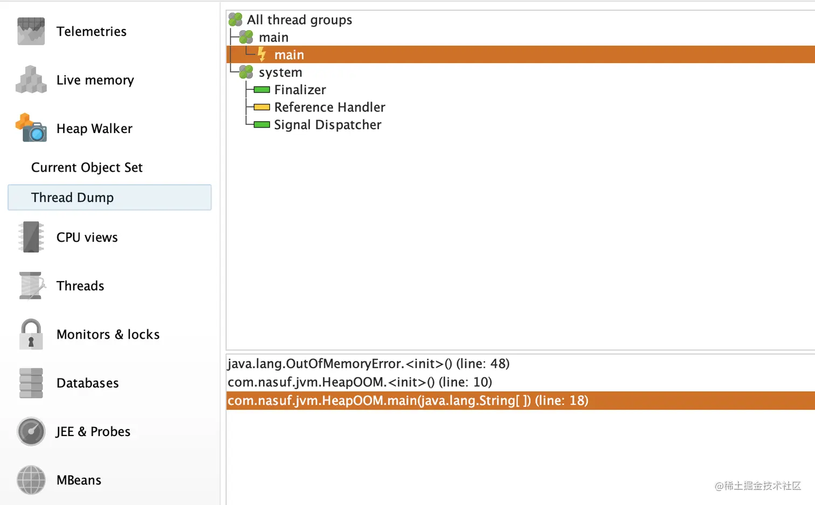Click the Databases stack icon

point(31,383)
